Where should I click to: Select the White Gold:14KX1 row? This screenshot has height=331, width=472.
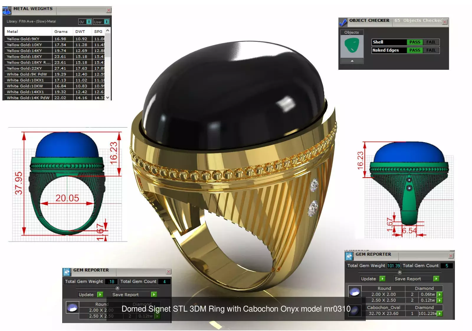tap(55, 92)
